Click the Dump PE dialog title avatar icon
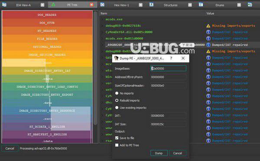This screenshot has width=260, height=161. (116, 58)
